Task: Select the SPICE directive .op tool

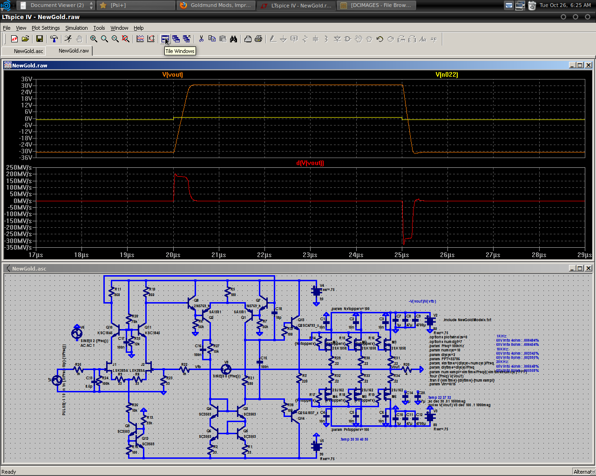Action: click(x=433, y=39)
